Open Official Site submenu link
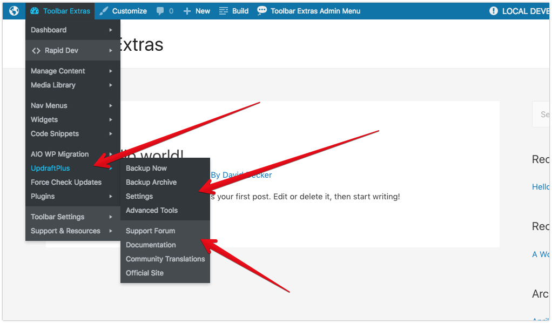 (165, 273)
